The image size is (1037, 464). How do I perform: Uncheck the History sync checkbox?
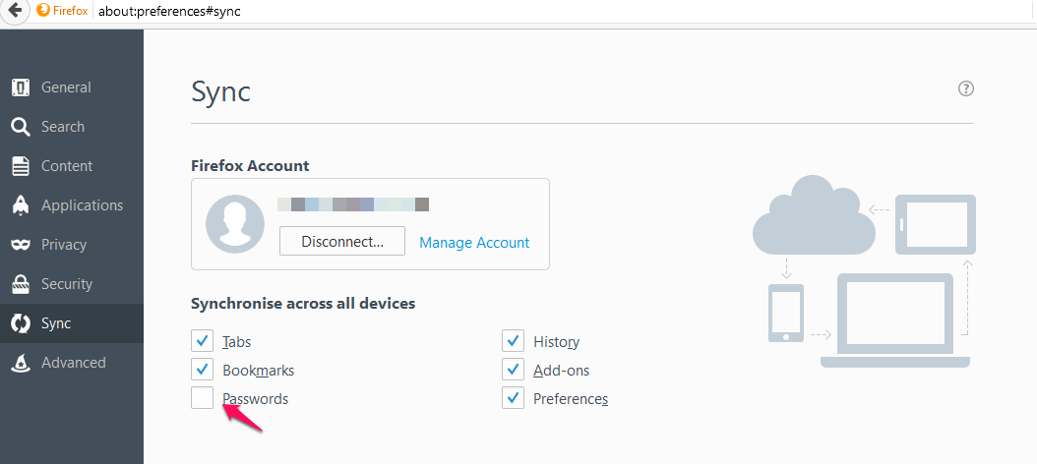[x=513, y=341]
